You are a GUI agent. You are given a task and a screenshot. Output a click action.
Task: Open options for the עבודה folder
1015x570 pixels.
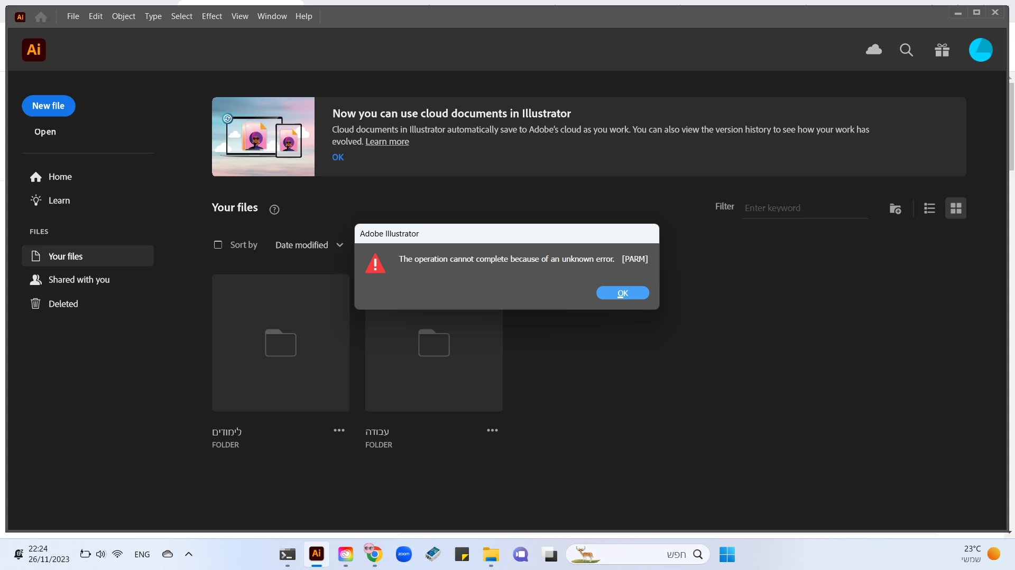click(x=492, y=431)
